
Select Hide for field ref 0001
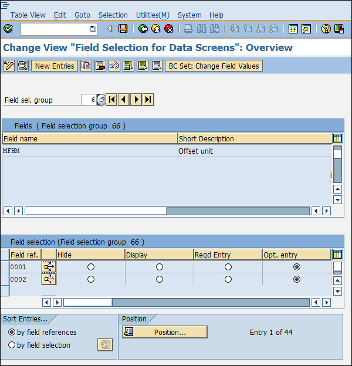point(91,267)
